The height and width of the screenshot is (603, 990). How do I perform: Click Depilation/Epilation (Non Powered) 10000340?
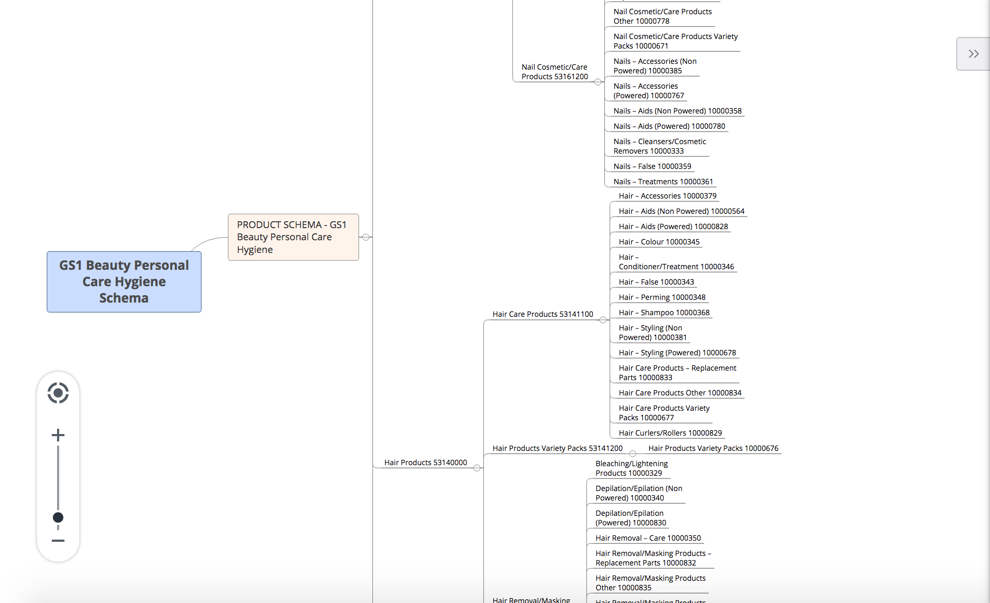click(639, 493)
